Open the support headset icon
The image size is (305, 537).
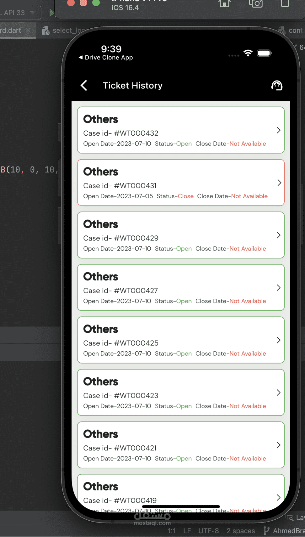pos(277,85)
